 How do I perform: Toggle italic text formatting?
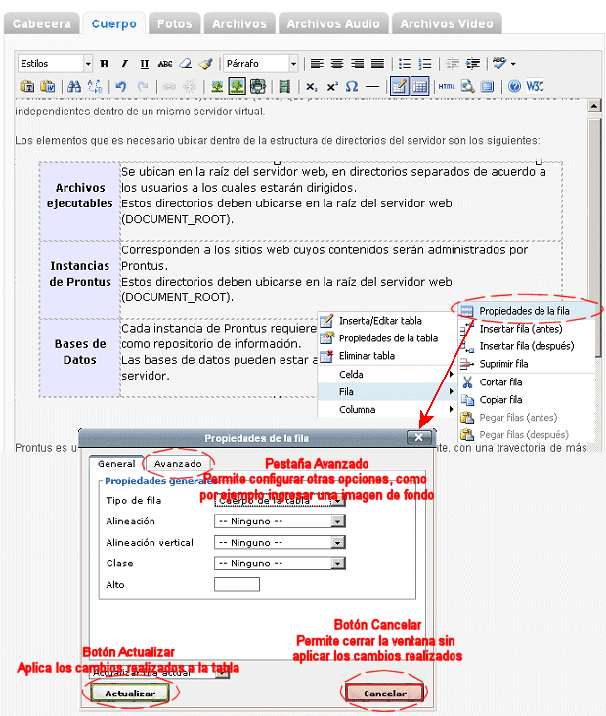pyautogui.click(x=124, y=64)
